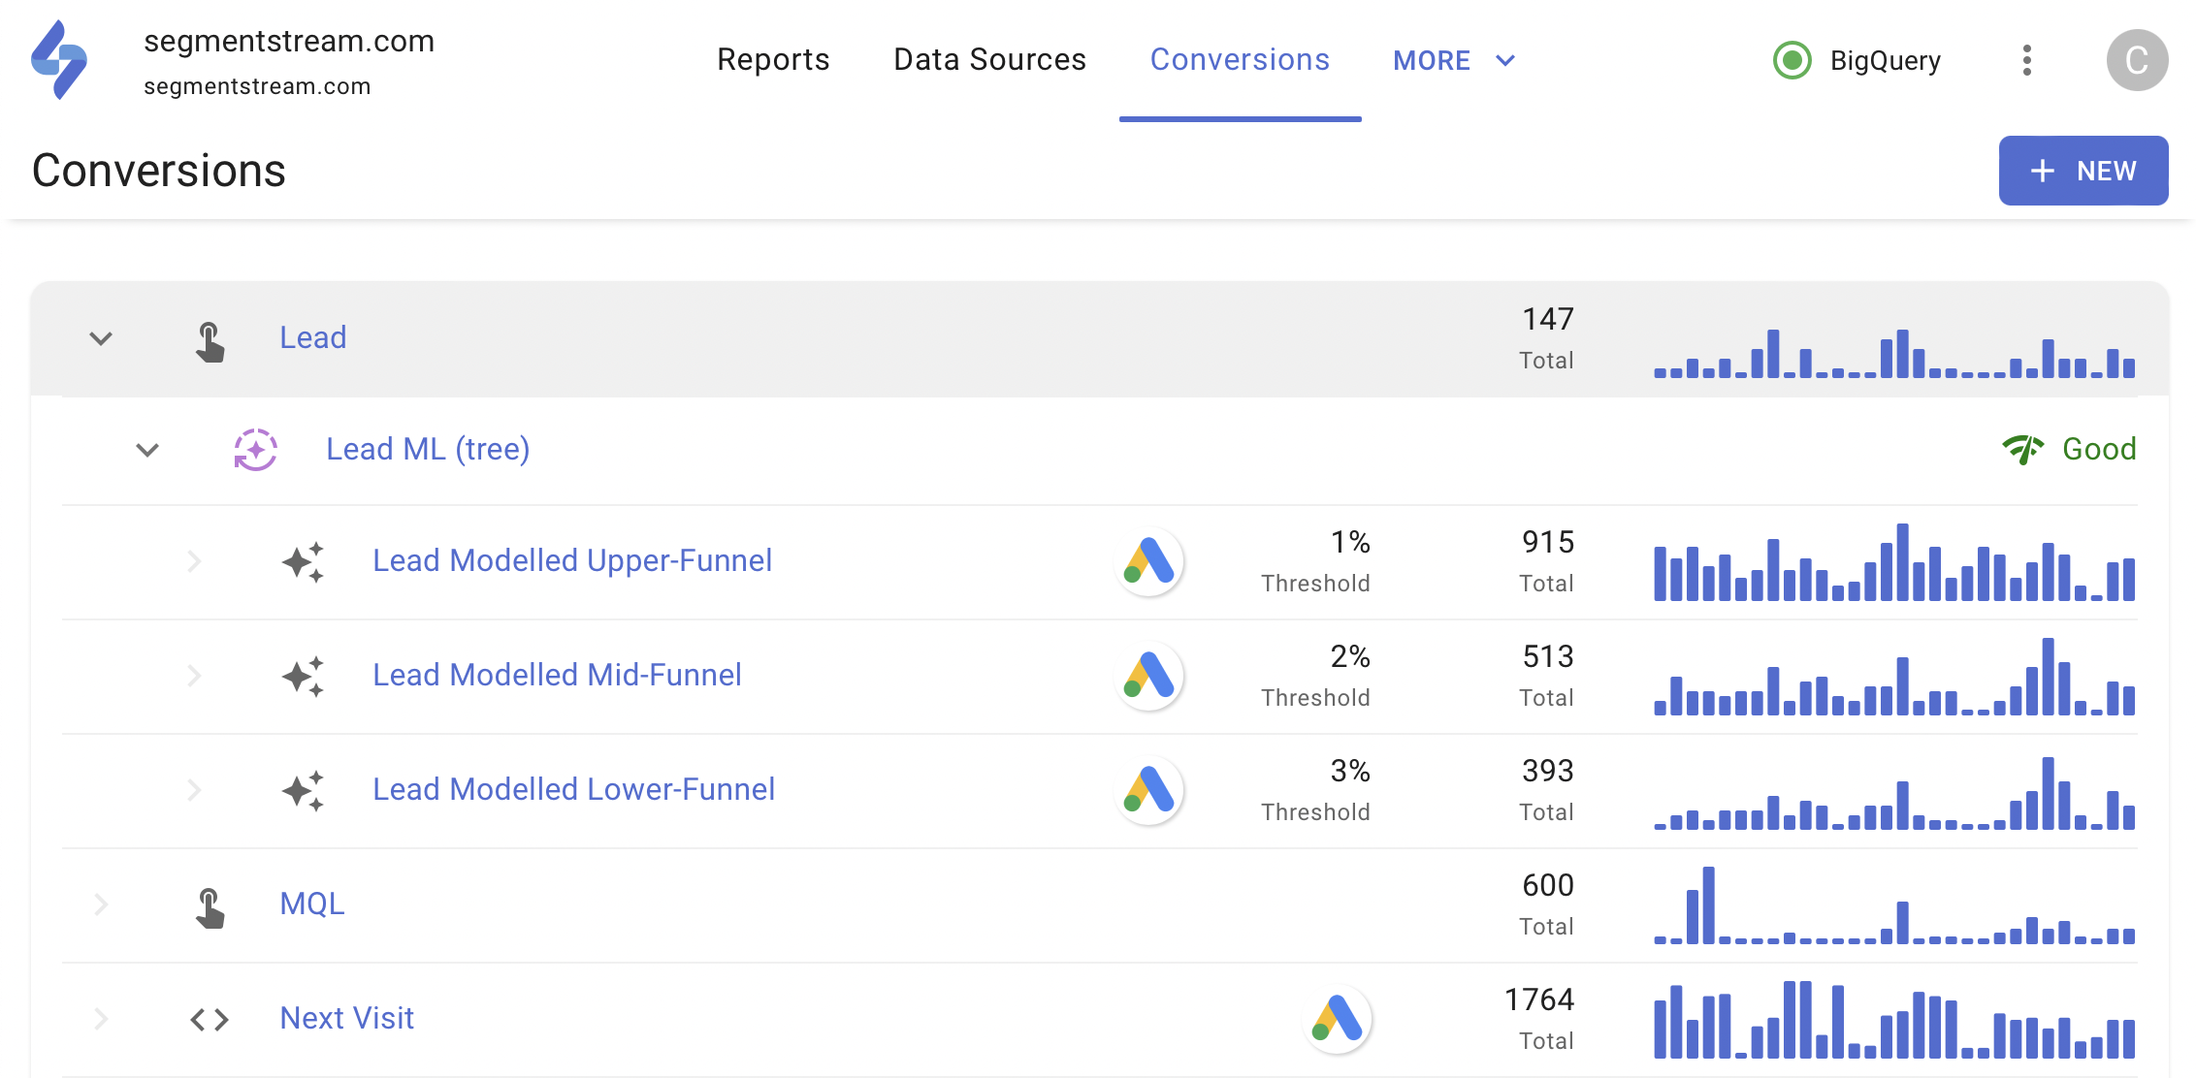This screenshot has width=2196, height=1078.
Task: Open the MORE dropdown menu
Action: [x=1454, y=60]
